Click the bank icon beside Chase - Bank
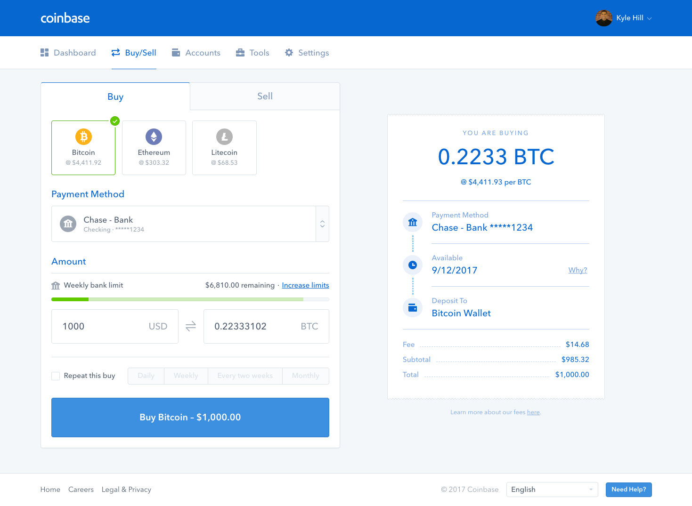The image size is (692, 506). [68, 224]
